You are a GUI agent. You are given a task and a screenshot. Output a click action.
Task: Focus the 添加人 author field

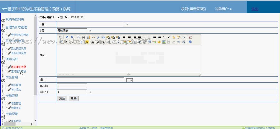72,92
